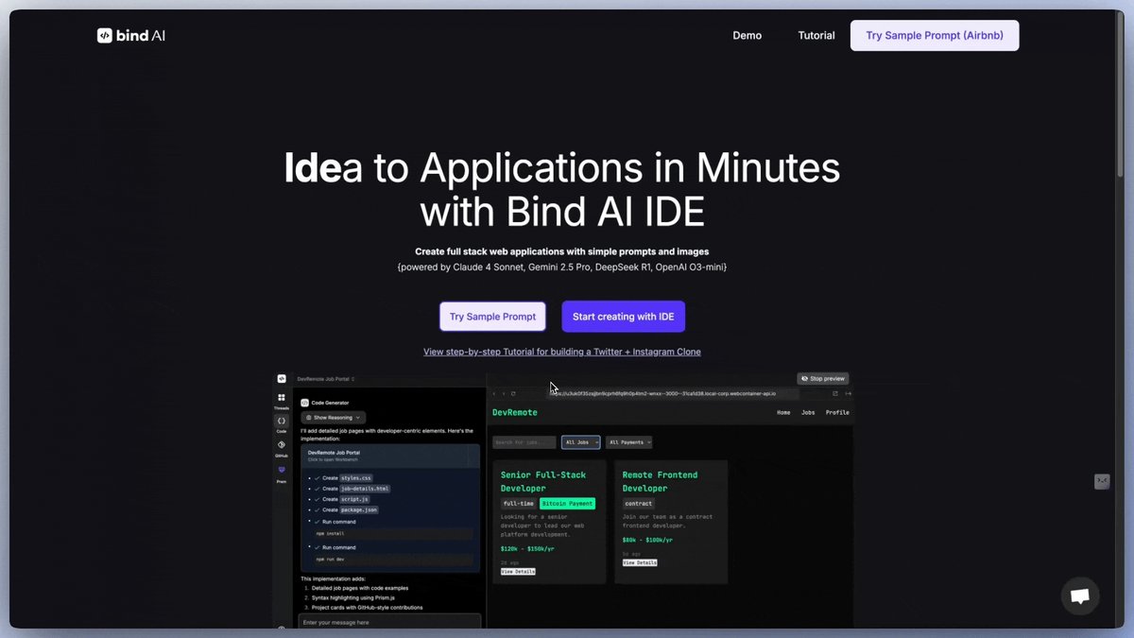The height and width of the screenshot is (638, 1134).
Task: Click the Senior Full-Stack Developer title
Action: [x=543, y=481]
